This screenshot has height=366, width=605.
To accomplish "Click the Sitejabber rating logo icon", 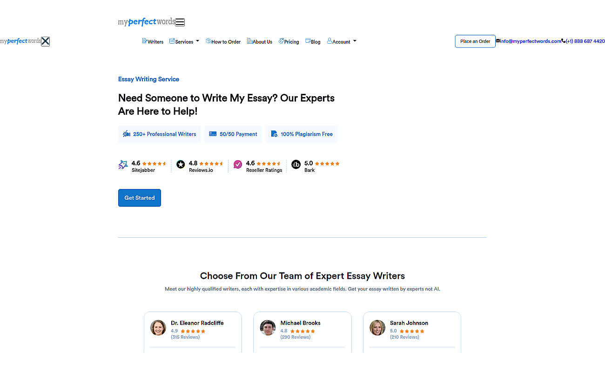I will point(123,165).
